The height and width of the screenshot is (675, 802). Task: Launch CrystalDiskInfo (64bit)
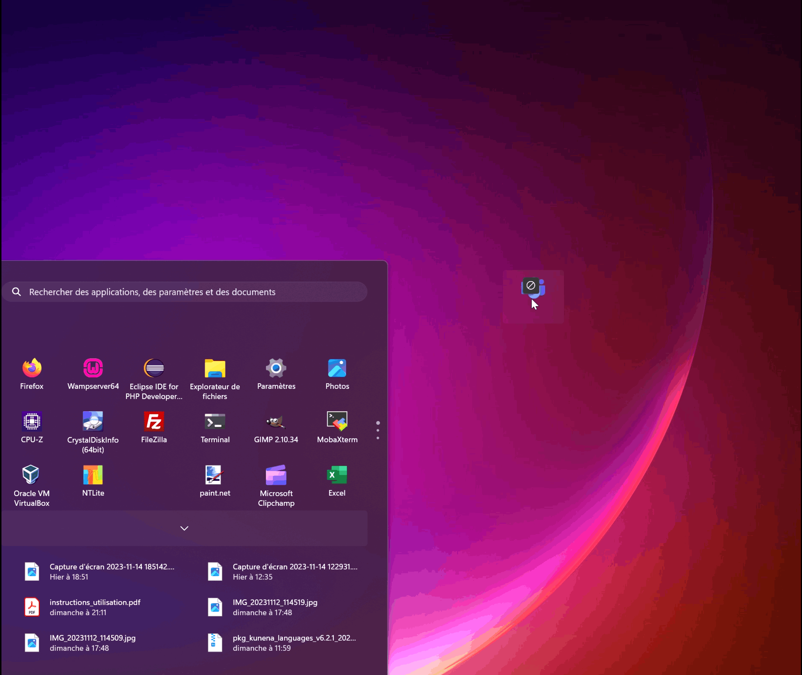(93, 432)
